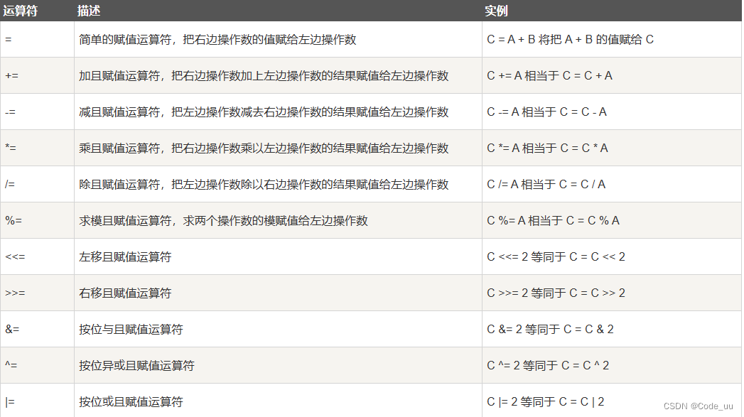Click example C /= A 相当于

pos(546,184)
